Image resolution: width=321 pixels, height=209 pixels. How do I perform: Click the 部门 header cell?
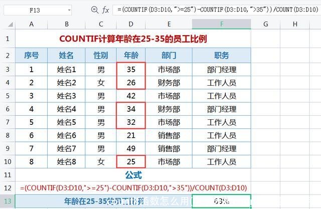click(169, 55)
